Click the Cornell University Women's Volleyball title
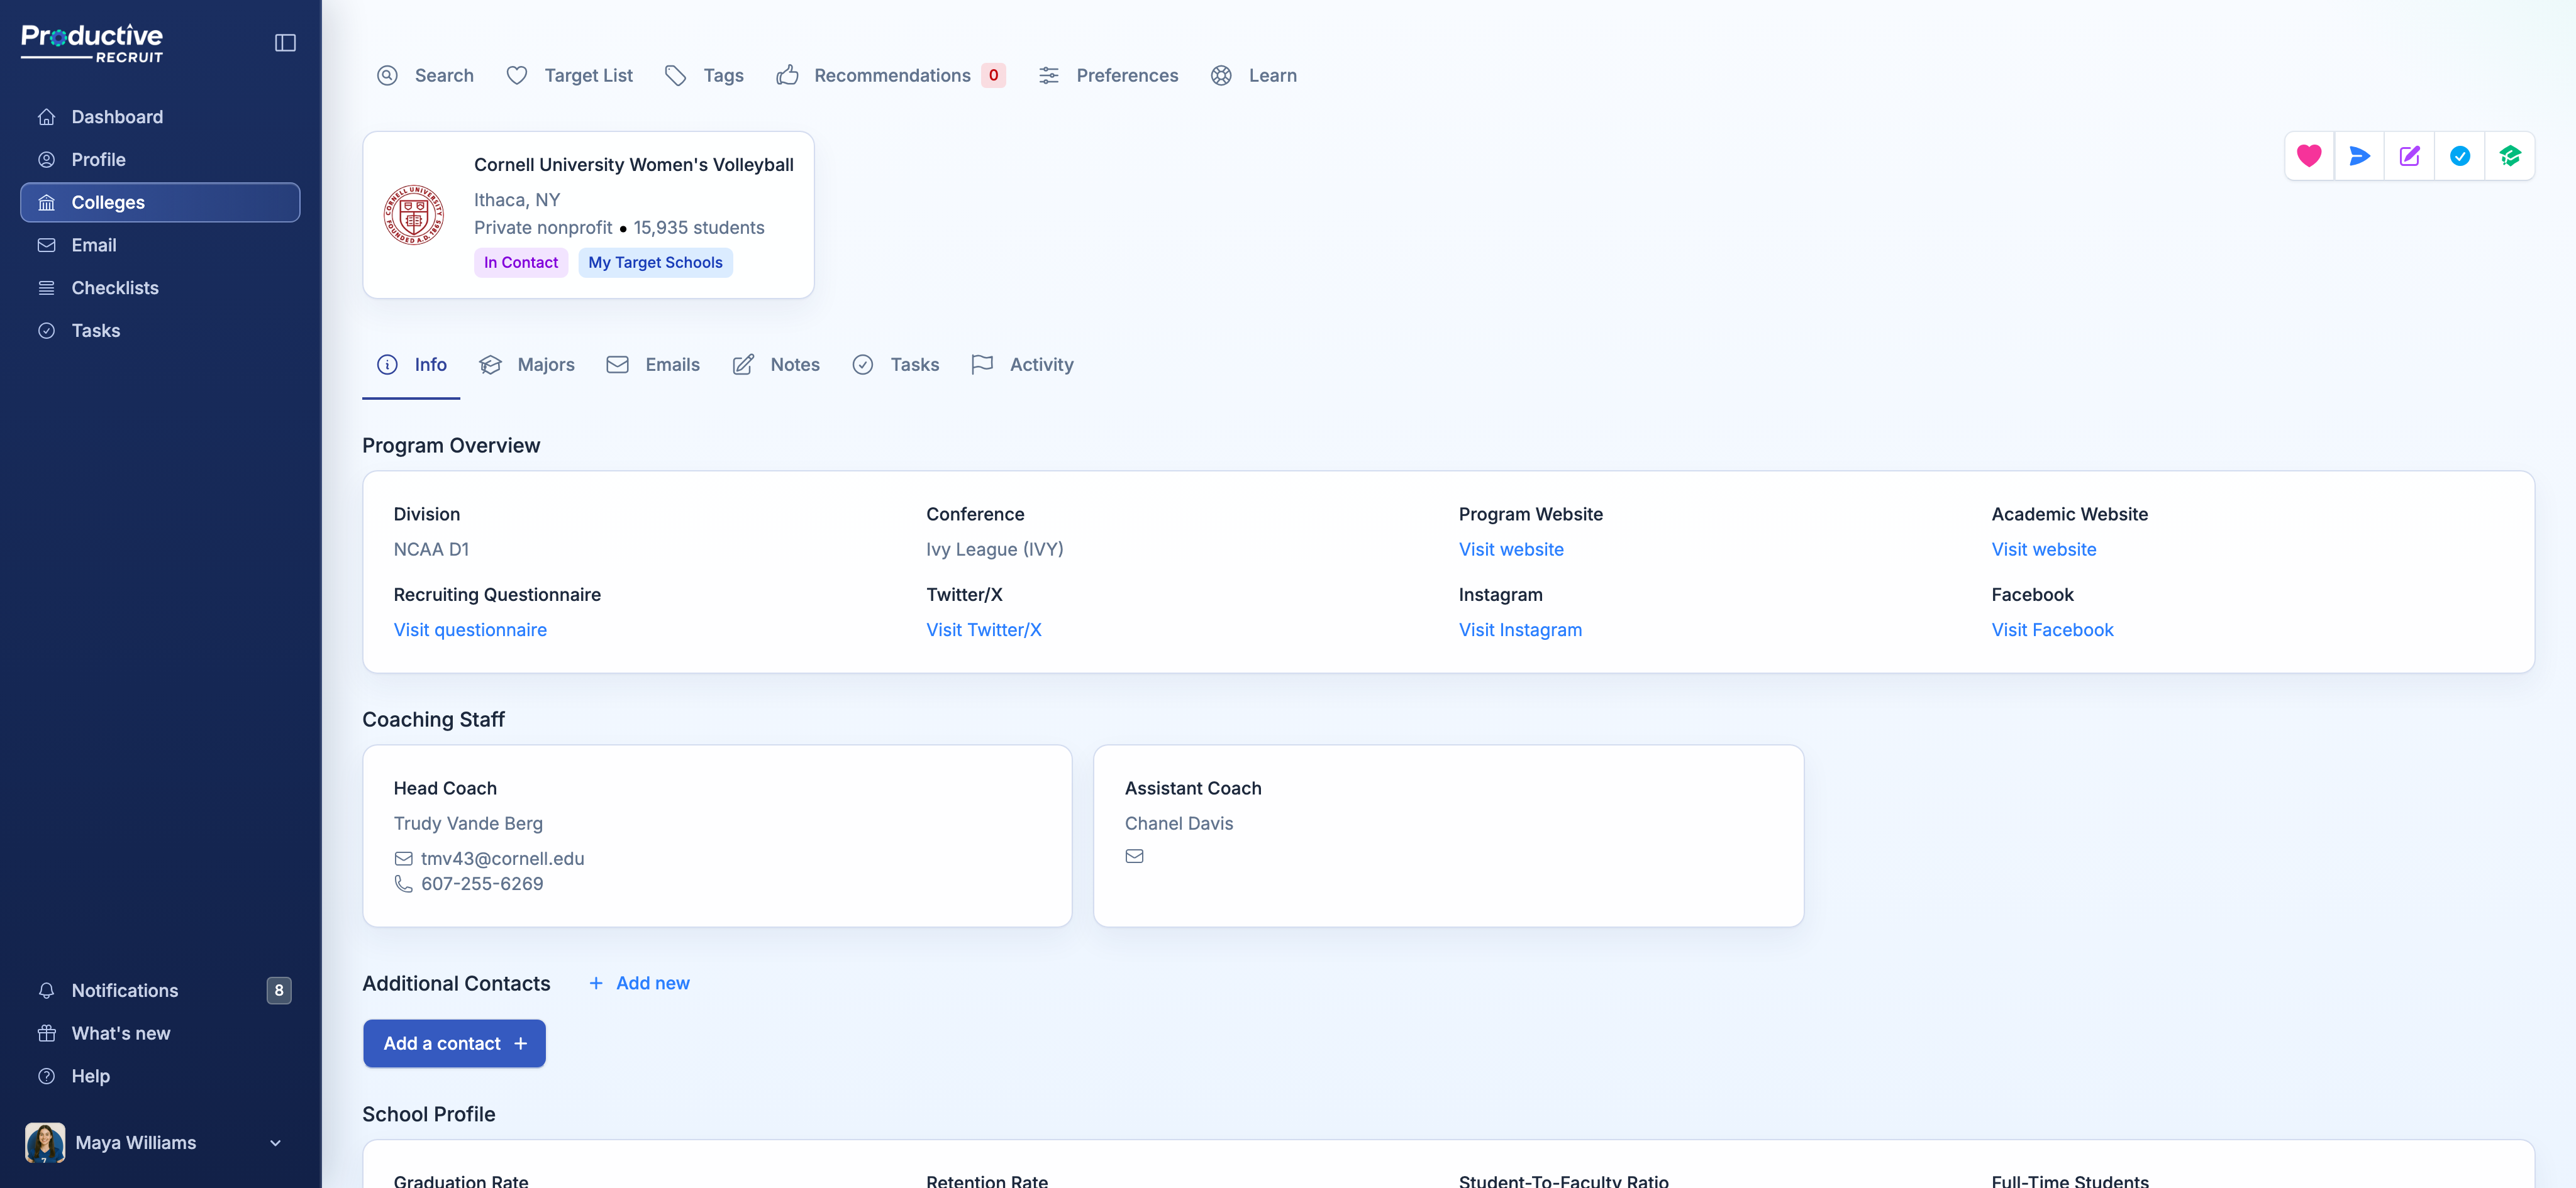This screenshot has width=2576, height=1188. coord(634,165)
